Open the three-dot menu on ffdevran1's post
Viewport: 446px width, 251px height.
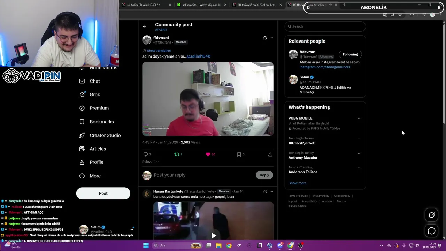[271, 38]
